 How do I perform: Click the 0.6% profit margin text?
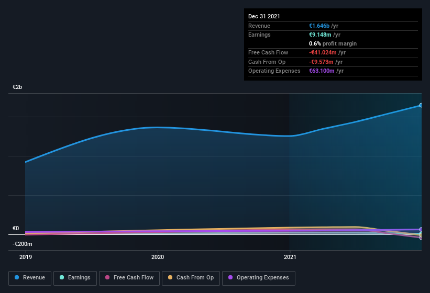(x=333, y=43)
